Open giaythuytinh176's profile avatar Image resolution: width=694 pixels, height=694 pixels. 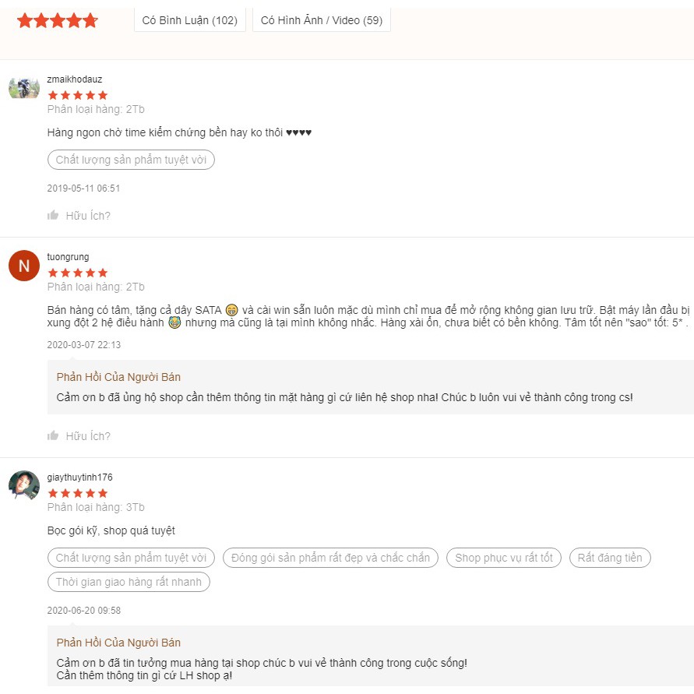pyautogui.click(x=24, y=485)
